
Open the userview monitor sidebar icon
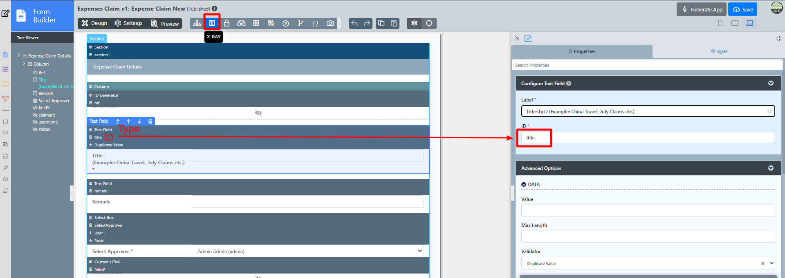tap(5, 84)
